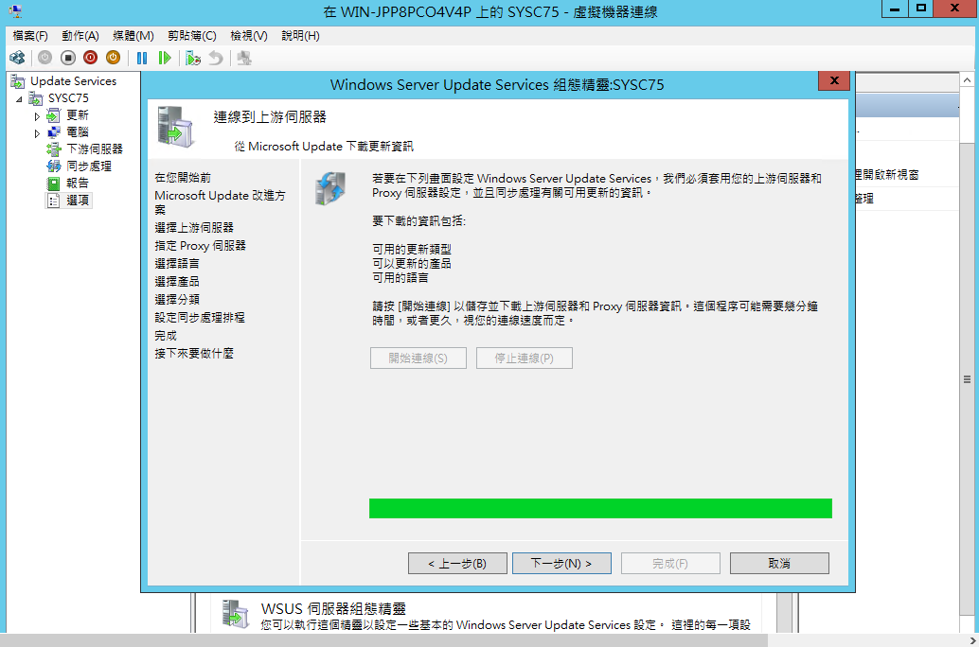This screenshot has width=979, height=647.
Task: Continue with the 下一步(N) button
Action: pos(561,564)
